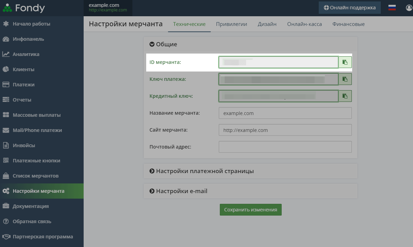This screenshot has height=247, width=413.
Task: Copy the credit key value
Action: point(345,96)
